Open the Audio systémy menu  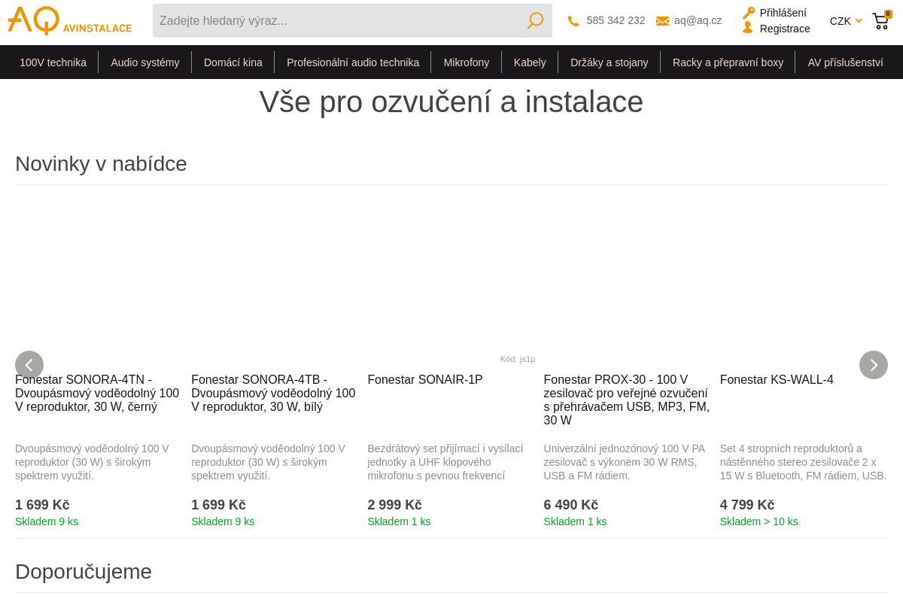point(145,62)
